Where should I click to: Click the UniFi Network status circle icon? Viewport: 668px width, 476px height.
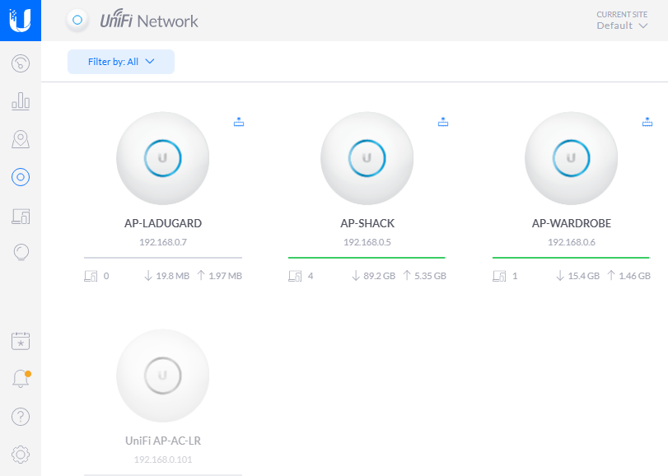pyautogui.click(x=77, y=20)
